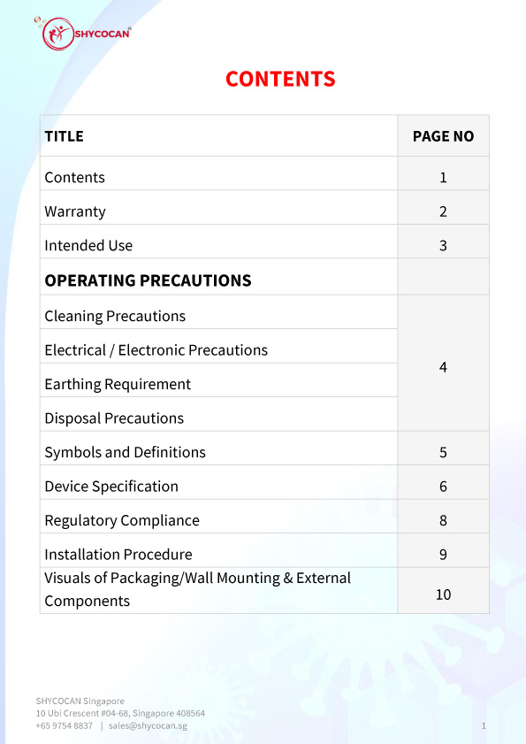
Task: Click the TITLE column header
Action: click(x=64, y=136)
